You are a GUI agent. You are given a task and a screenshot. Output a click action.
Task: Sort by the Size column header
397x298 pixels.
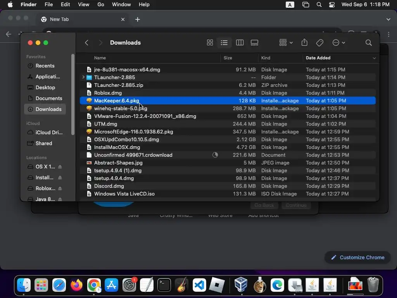[x=228, y=58]
